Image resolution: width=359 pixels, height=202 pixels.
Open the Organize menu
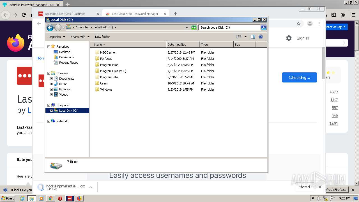click(x=57, y=37)
